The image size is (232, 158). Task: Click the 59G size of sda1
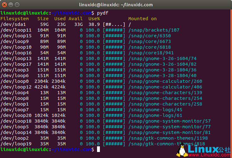pos(44,24)
